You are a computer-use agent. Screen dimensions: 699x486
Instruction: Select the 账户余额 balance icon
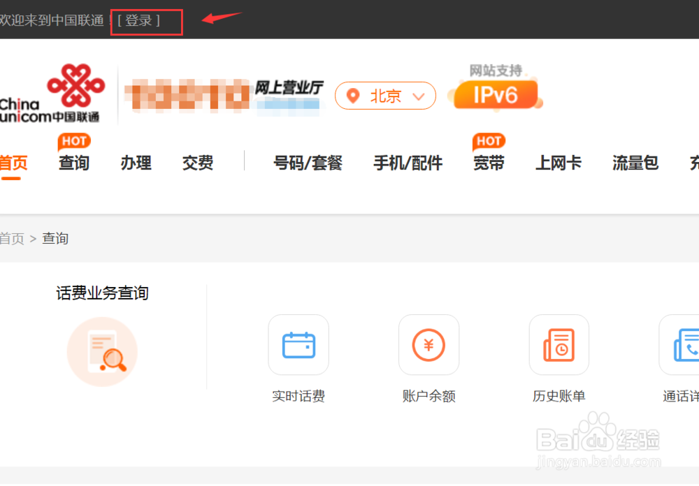(428, 345)
